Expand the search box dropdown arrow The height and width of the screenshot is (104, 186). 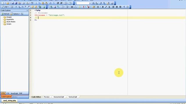[90, 3]
